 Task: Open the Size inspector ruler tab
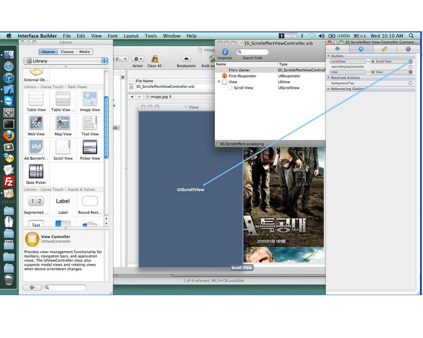pos(385,49)
